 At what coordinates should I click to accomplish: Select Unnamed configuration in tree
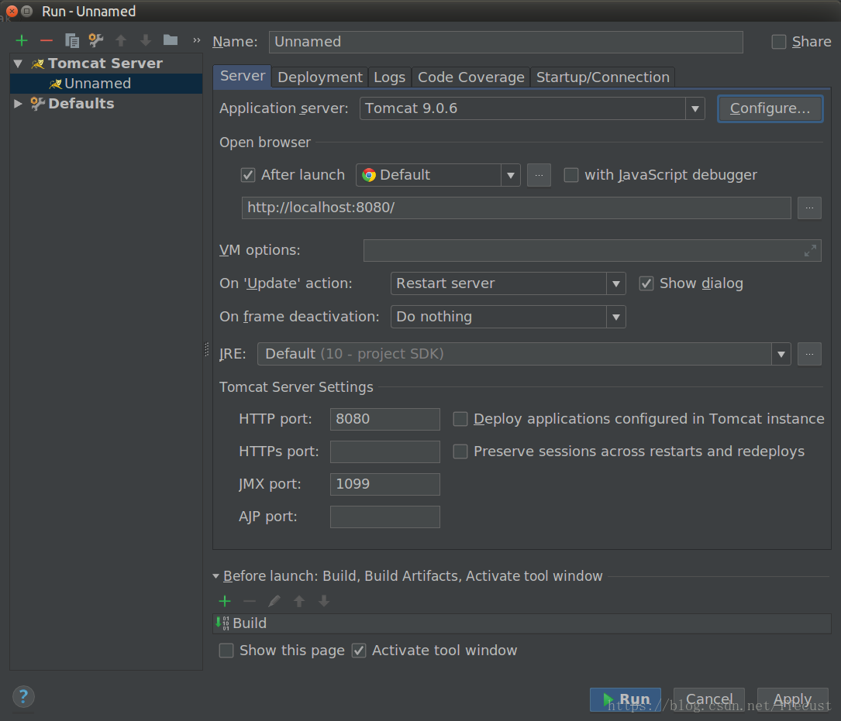[x=106, y=84]
